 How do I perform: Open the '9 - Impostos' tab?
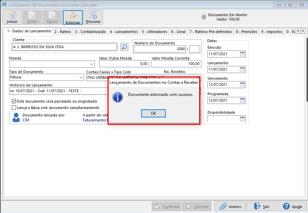[x=272, y=32]
